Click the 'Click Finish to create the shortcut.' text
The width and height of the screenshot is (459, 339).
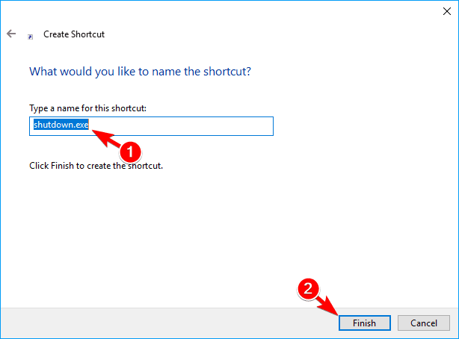point(96,166)
